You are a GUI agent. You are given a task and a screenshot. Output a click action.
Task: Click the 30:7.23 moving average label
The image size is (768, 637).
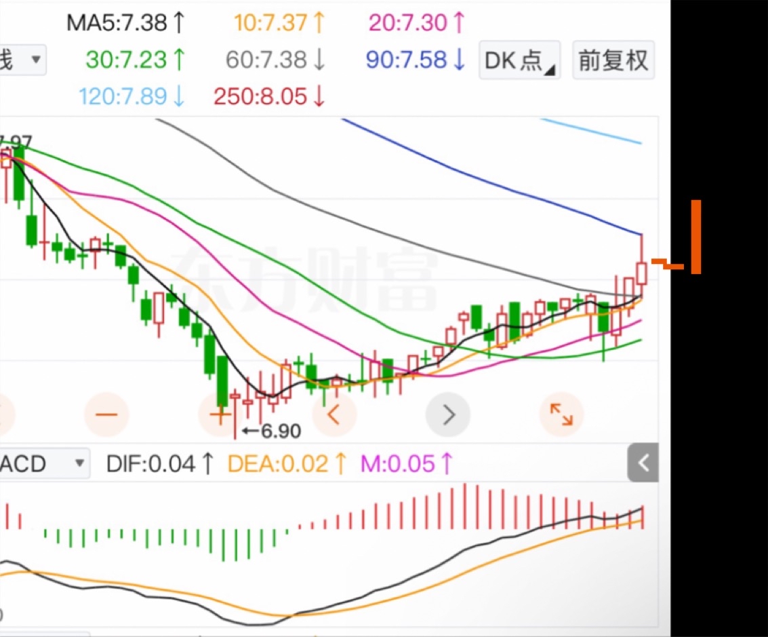click(x=136, y=60)
